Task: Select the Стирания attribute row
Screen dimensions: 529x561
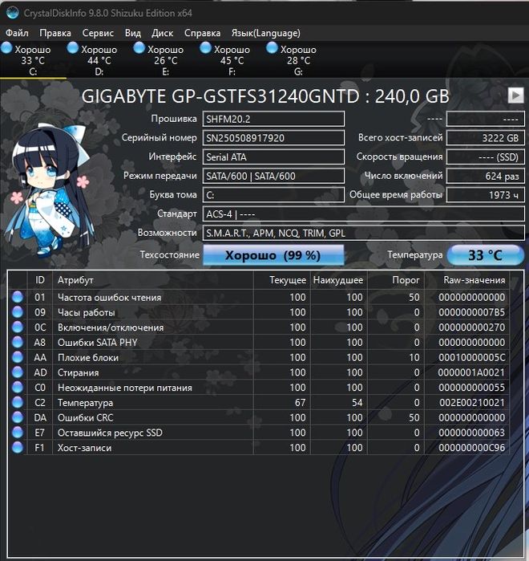Action: point(259,372)
